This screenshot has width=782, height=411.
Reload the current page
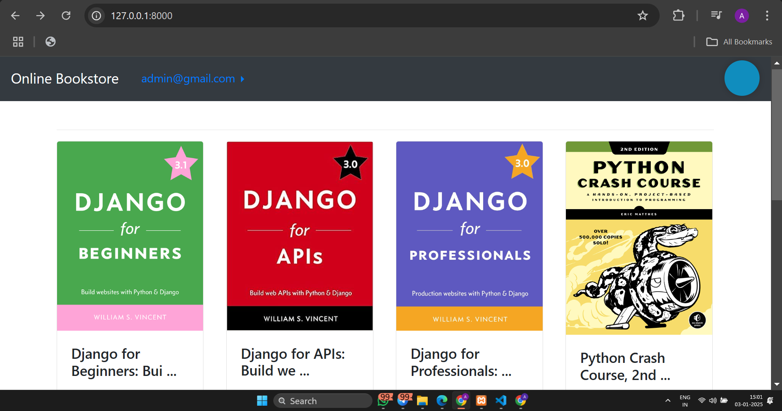tap(66, 16)
